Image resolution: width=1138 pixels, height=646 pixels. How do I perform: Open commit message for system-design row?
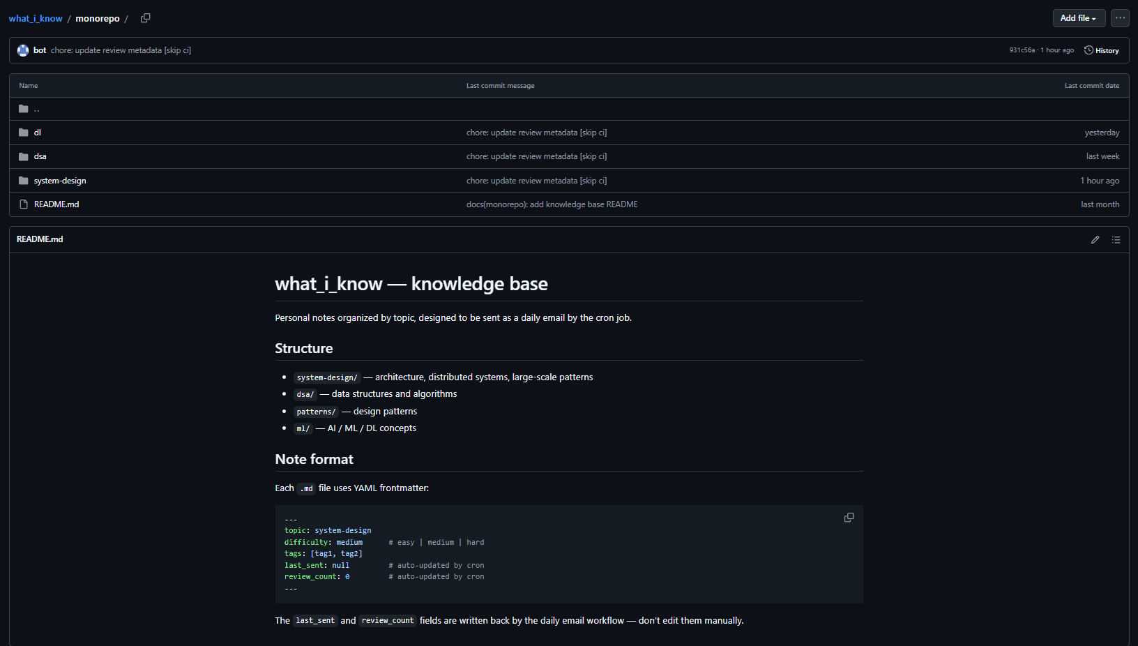[536, 181]
